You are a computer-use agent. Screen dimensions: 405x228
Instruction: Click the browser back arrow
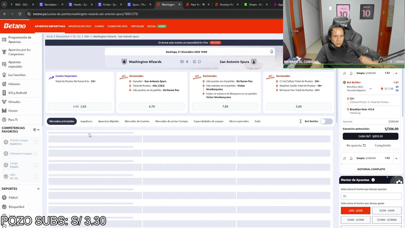4,14
